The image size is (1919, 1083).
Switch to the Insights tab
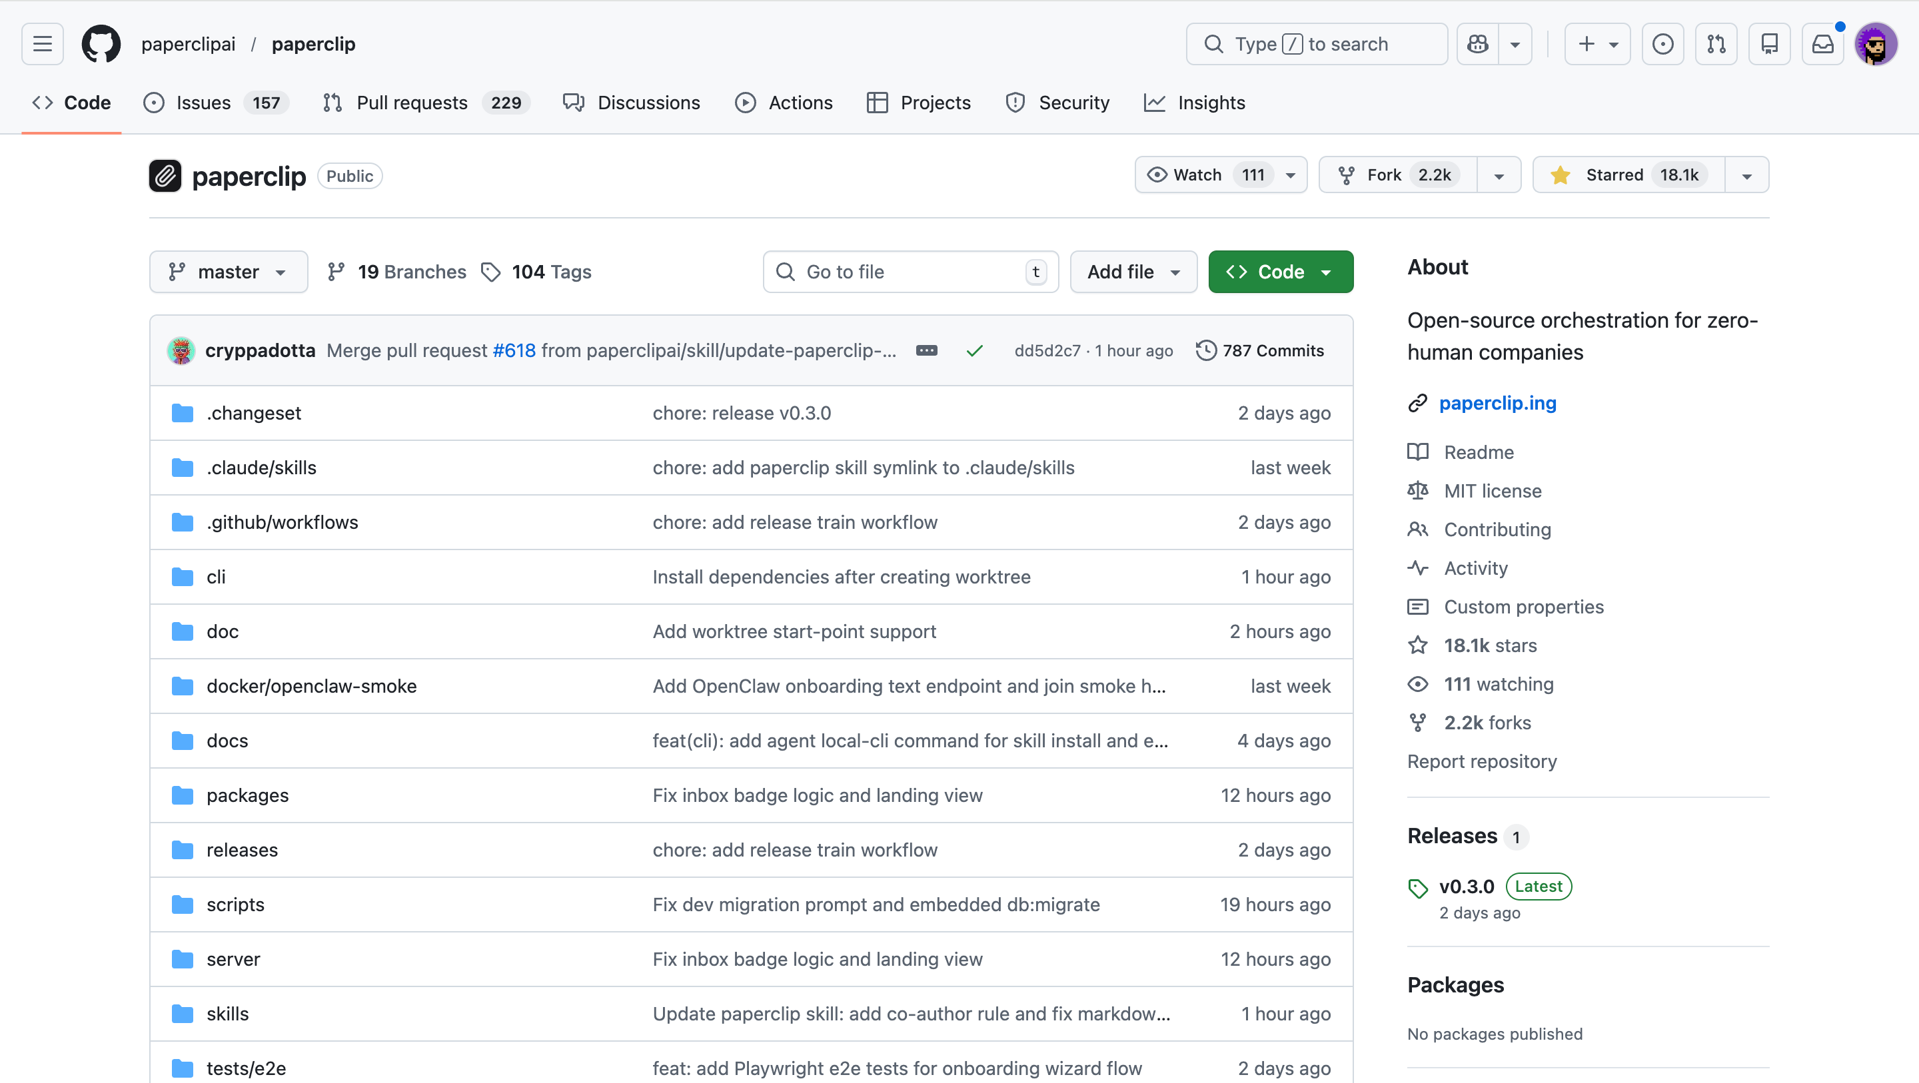[1211, 103]
